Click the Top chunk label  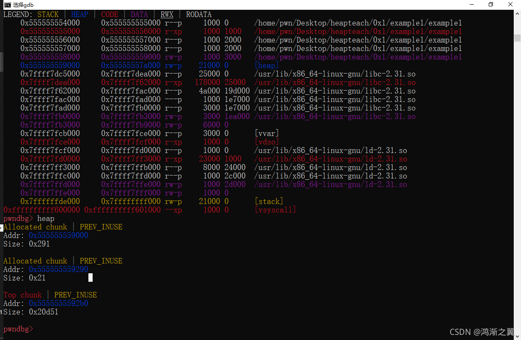click(x=23, y=295)
